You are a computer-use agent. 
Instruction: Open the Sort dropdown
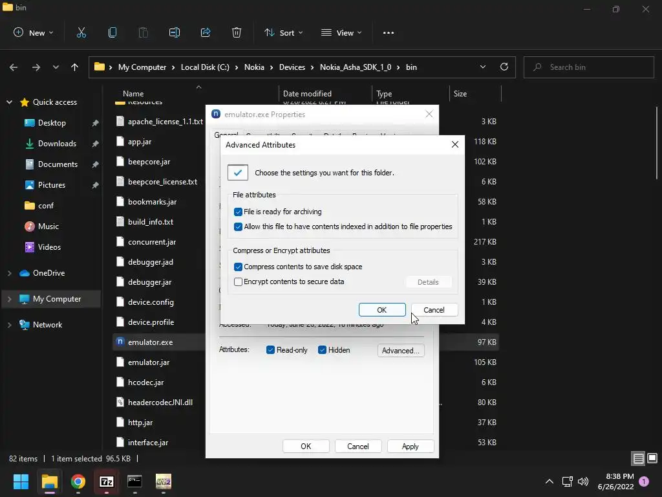point(283,32)
